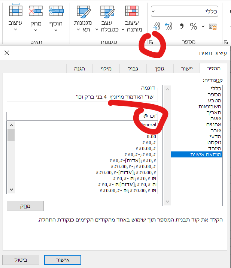Select the כללי category
The height and width of the screenshot is (268, 231).
tap(197, 88)
